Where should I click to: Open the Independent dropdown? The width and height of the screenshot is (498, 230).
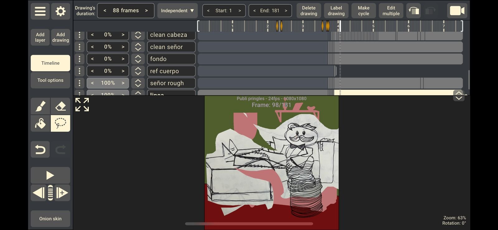(177, 11)
